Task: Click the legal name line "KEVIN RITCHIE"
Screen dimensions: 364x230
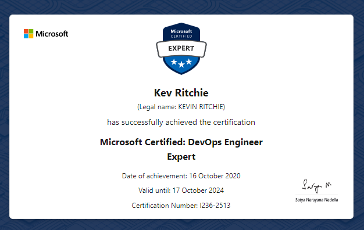Action: pyautogui.click(x=181, y=107)
